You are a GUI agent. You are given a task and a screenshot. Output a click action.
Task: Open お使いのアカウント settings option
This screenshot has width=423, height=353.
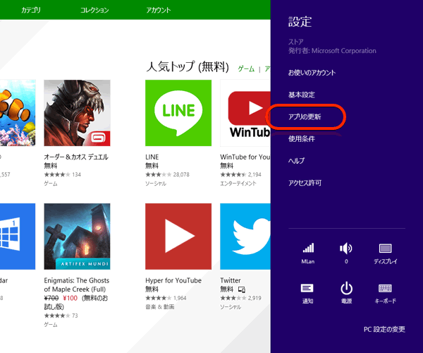(312, 73)
